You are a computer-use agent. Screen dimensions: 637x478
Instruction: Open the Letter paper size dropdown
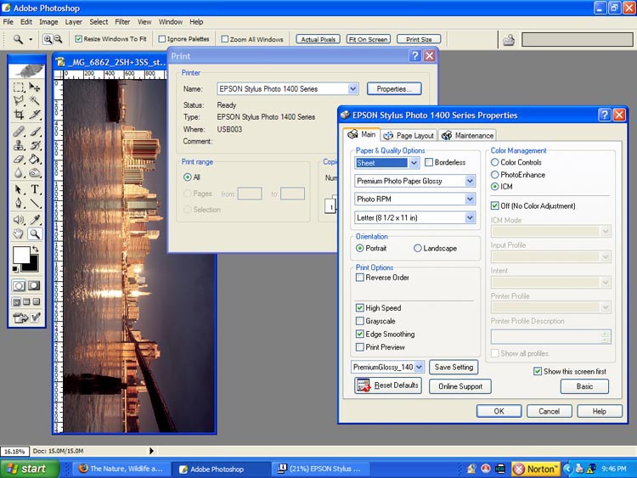[x=470, y=217]
